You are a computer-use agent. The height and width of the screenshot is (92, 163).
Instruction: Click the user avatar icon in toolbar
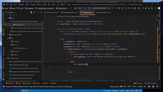click(x=159, y=8)
